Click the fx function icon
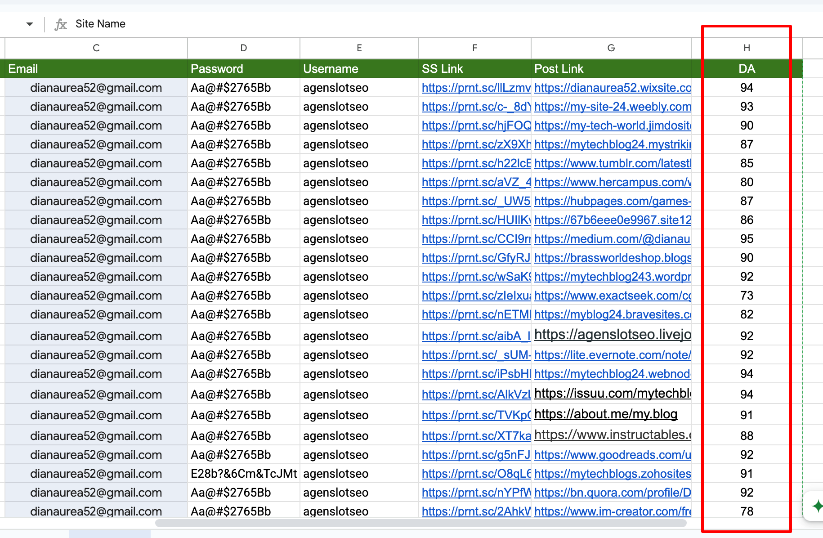 [x=61, y=24]
